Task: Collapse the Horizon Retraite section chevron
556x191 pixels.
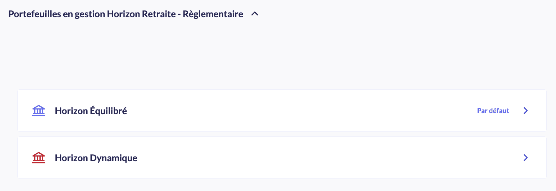Action: click(255, 14)
